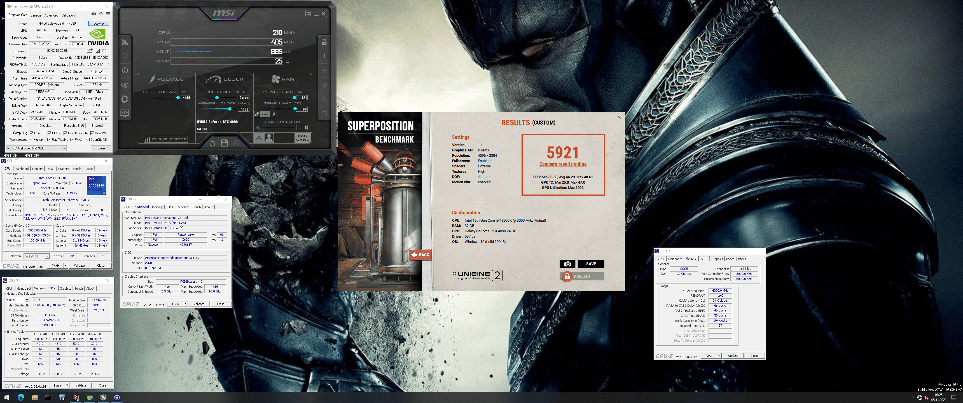
Task: Open the Bench tab in CPU-Z
Action: [77, 169]
